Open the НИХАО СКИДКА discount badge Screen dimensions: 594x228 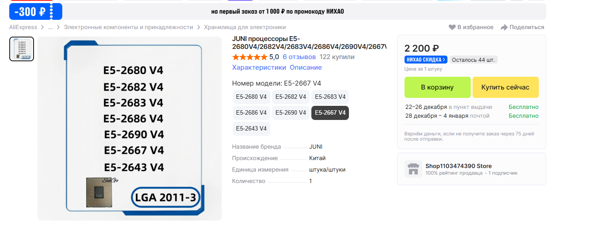click(426, 60)
